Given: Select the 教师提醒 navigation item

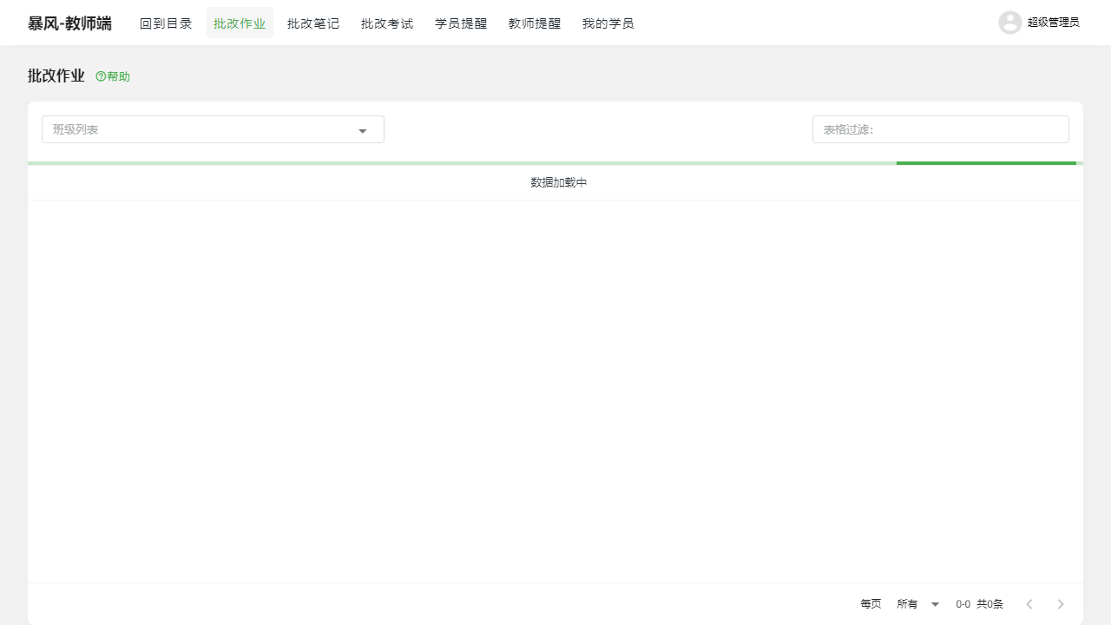Looking at the screenshot, I should click(534, 23).
